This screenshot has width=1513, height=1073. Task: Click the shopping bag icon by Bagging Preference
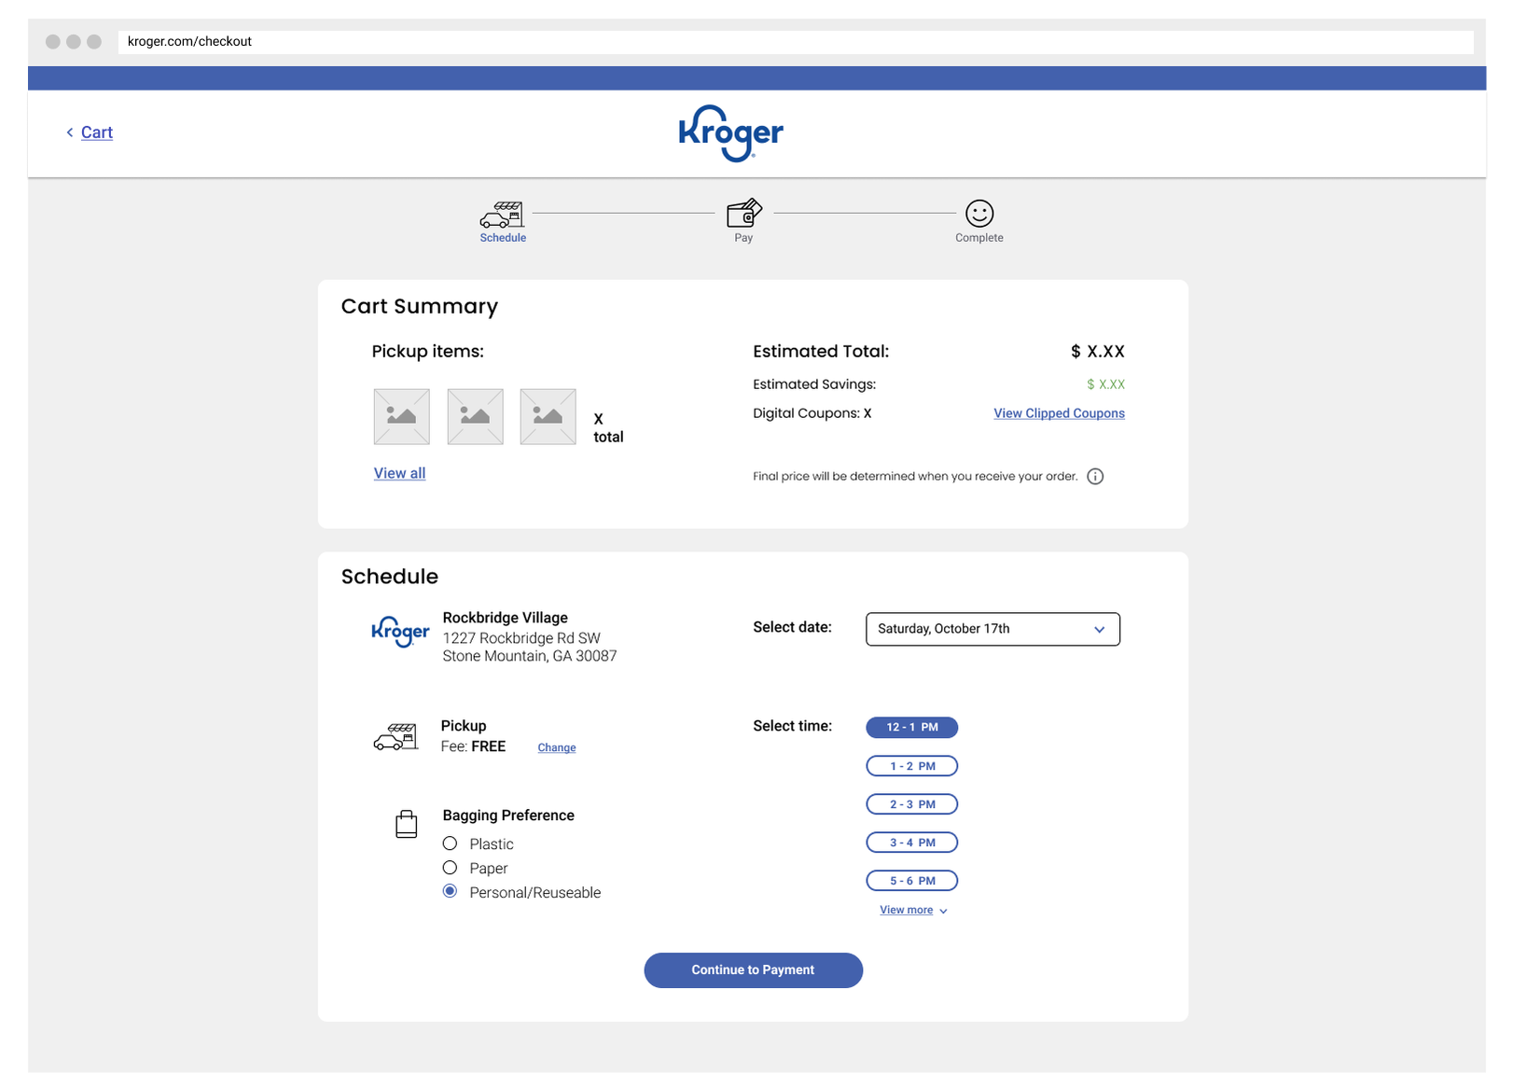pos(407,824)
